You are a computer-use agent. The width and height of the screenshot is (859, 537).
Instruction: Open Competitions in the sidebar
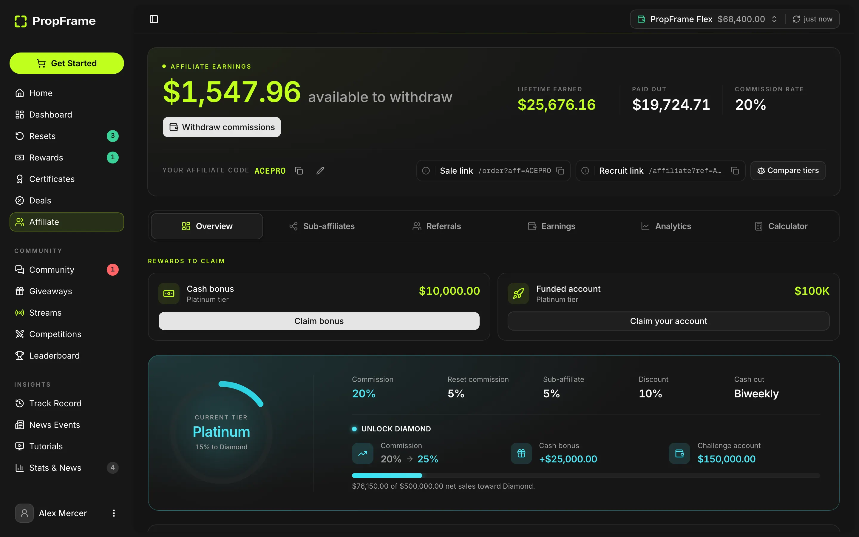coord(67,334)
